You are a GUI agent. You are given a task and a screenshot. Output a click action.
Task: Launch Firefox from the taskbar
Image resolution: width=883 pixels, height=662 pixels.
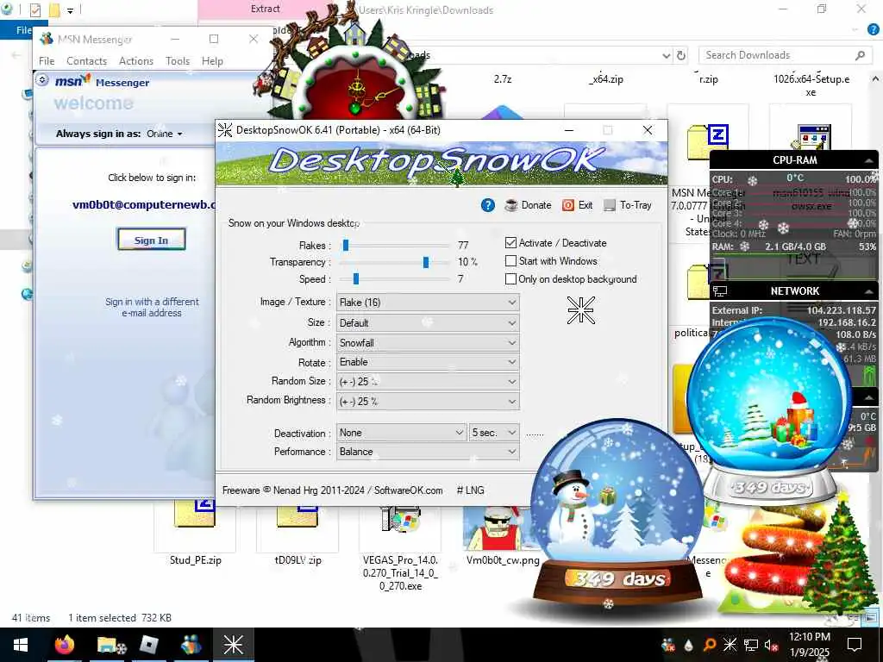click(x=64, y=645)
